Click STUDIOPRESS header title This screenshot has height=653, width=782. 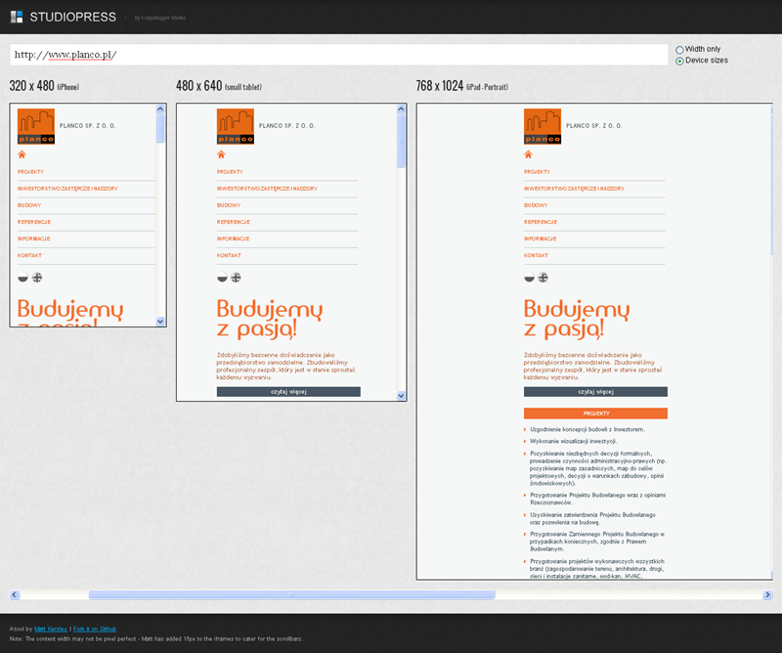[x=72, y=17]
